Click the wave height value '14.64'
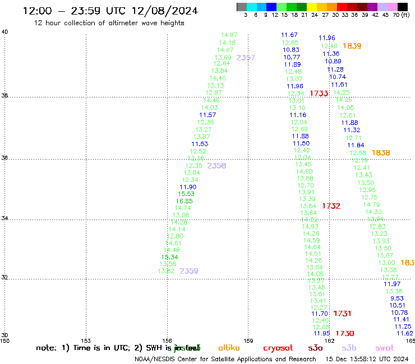 (312, 247)
